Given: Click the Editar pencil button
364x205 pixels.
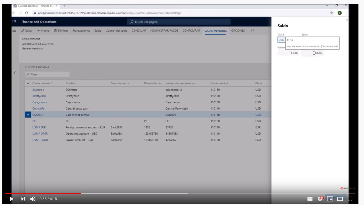Looking at the screenshot, I should click(27, 30).
